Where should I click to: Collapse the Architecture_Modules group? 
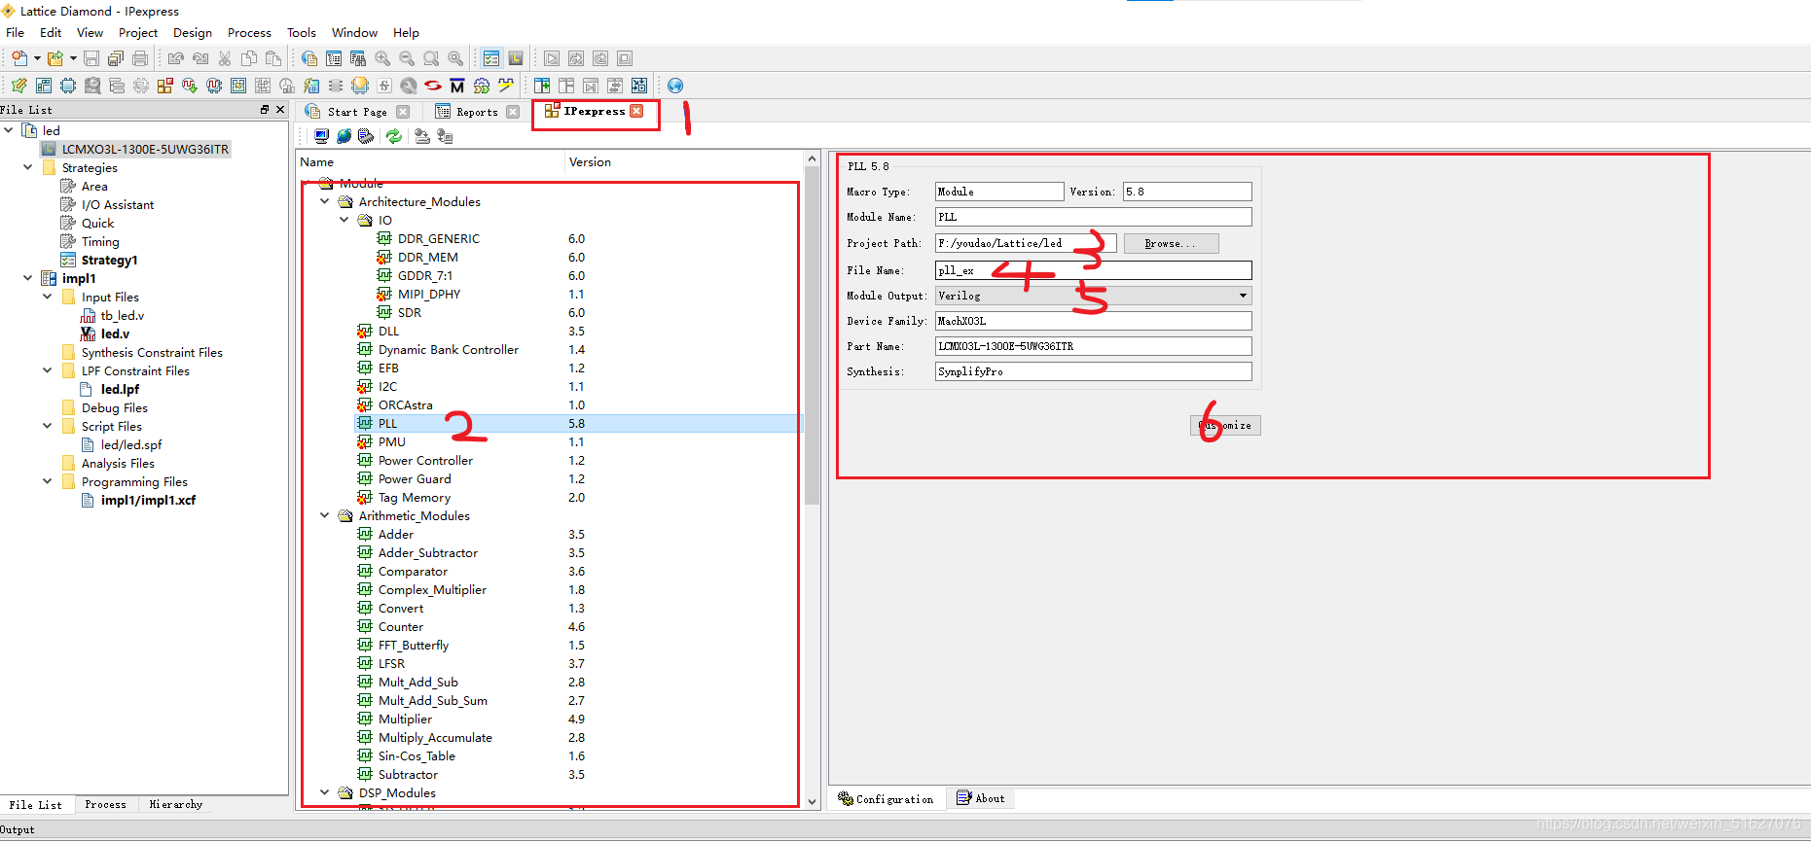coord(325,201)
